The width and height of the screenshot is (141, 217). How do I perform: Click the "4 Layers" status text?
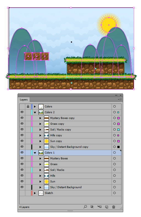coord(24,207)
